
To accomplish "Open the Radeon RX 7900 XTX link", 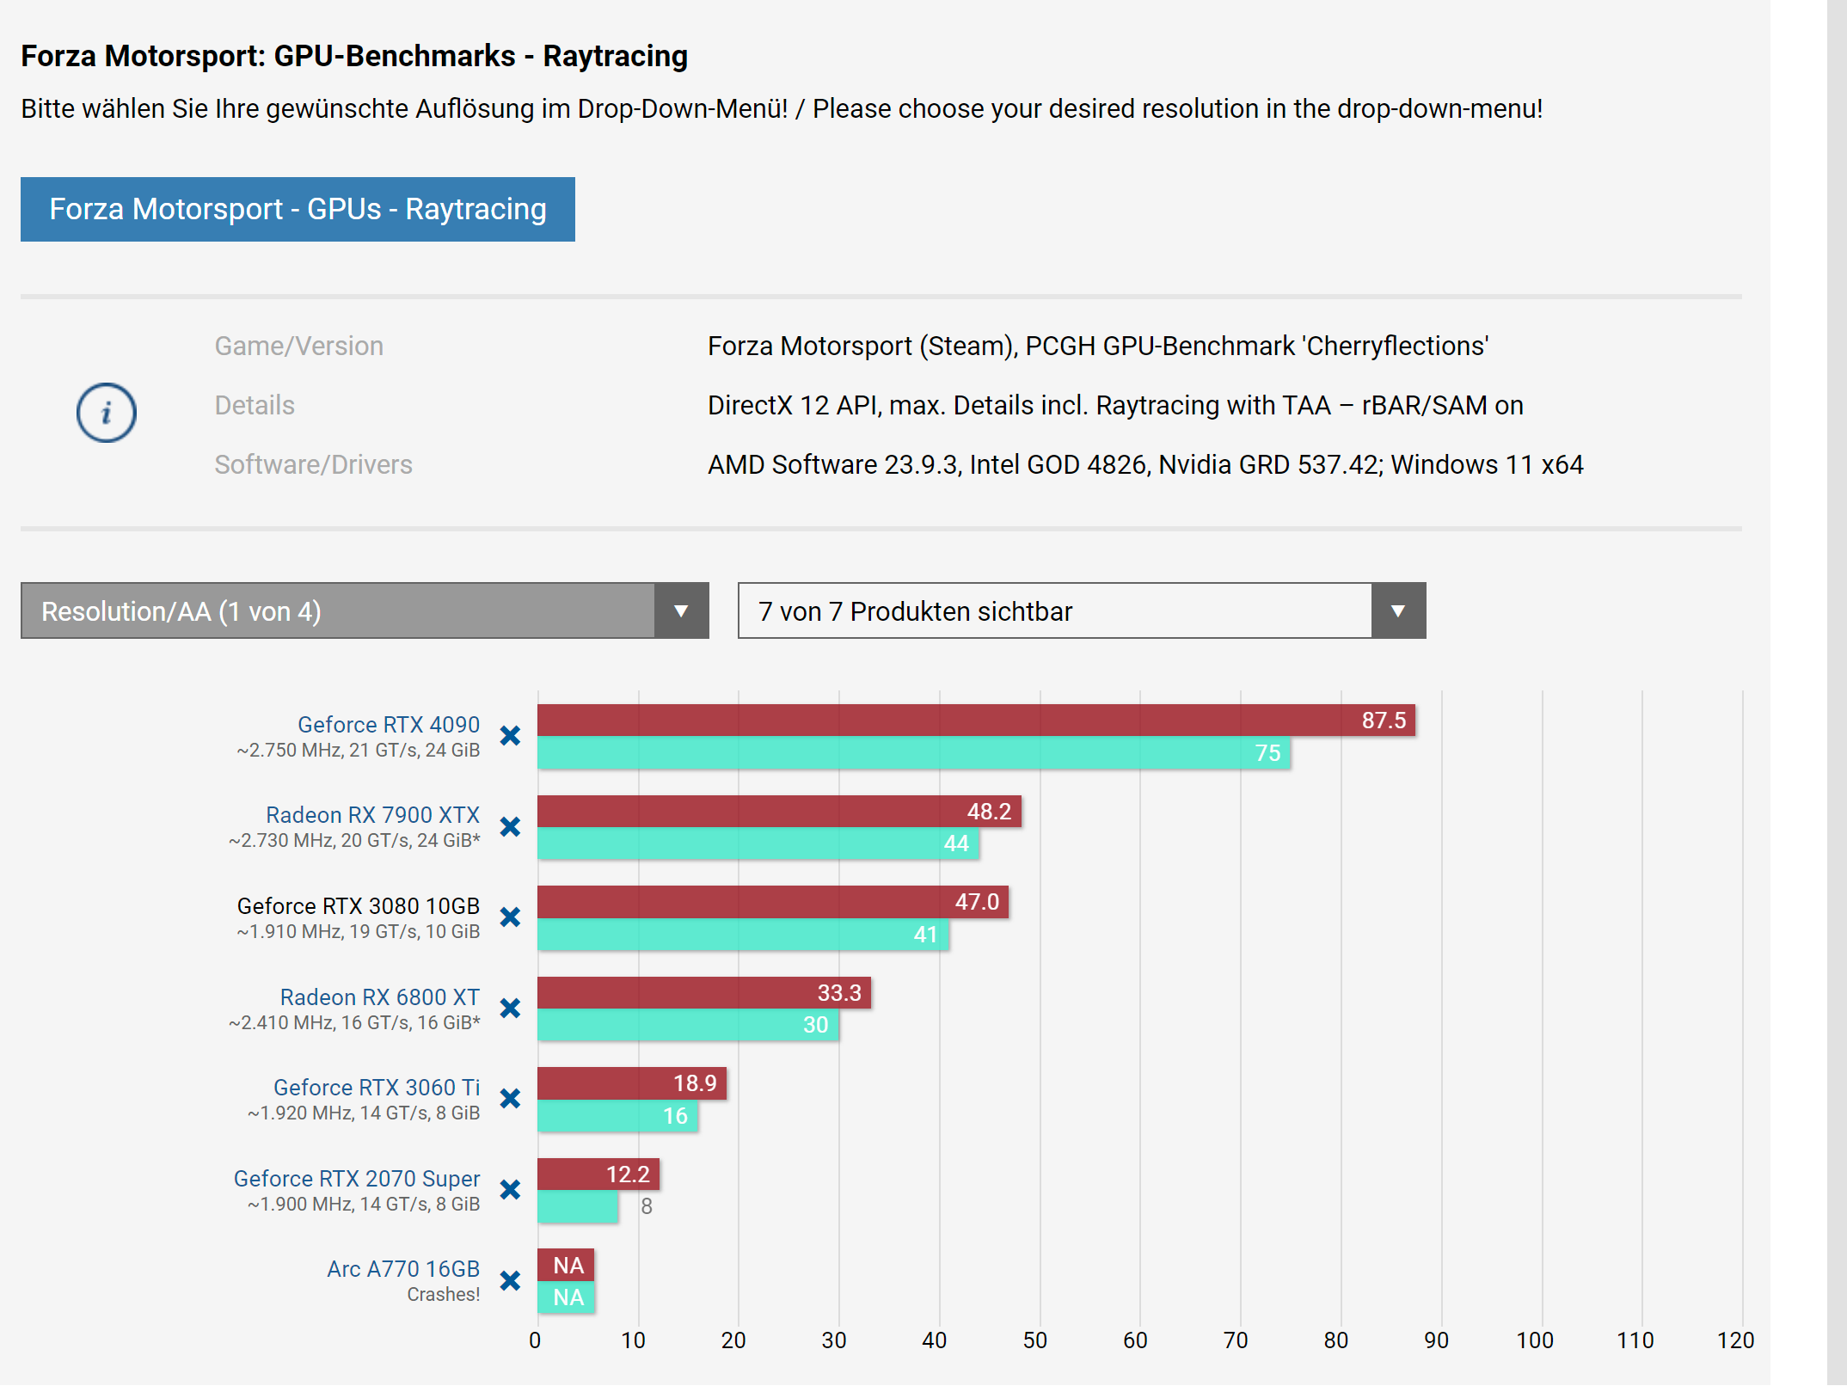I will point(372,815).
